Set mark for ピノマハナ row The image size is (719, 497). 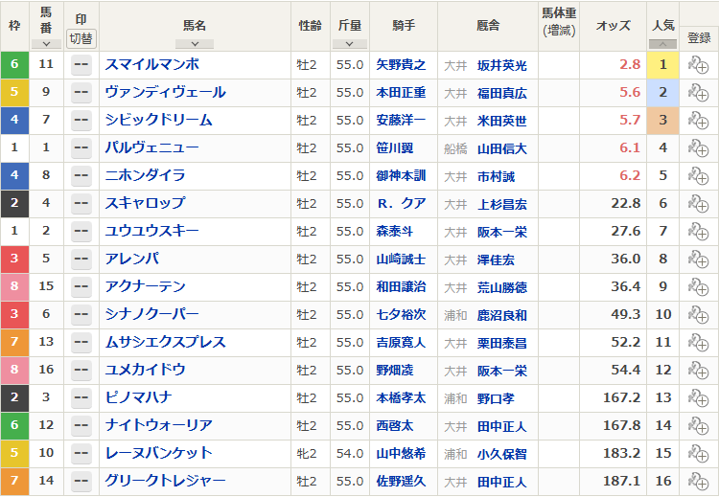[x=81, y=398]
